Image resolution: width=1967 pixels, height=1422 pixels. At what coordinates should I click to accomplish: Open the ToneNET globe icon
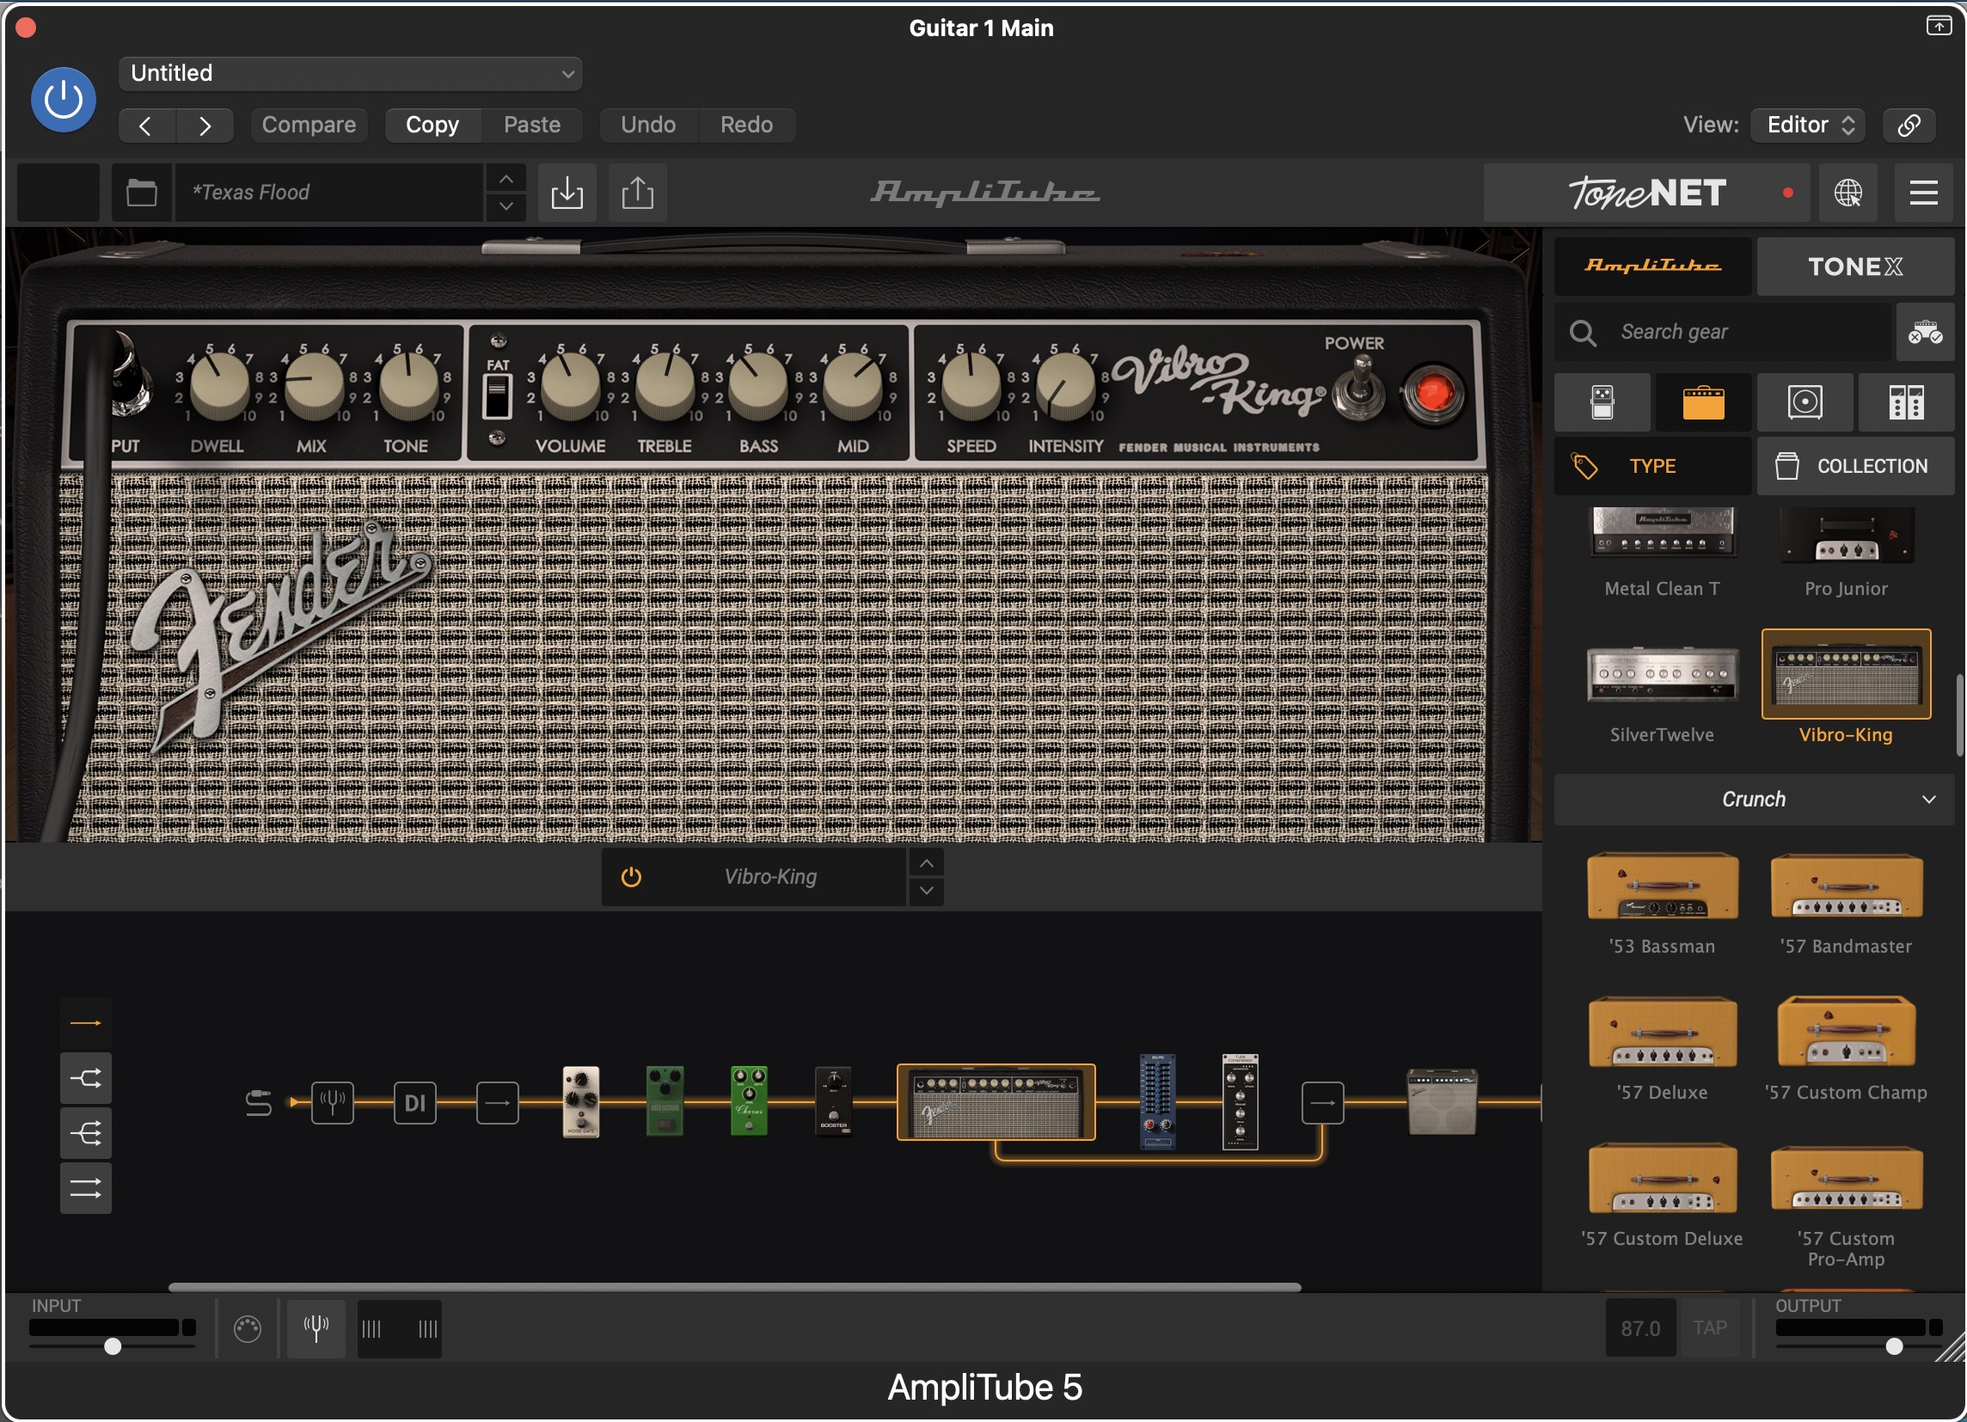pos(1848,193)
